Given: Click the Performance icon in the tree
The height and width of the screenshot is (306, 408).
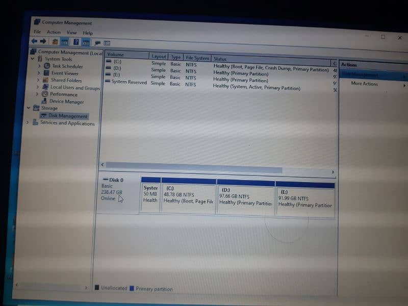Looking at the screenshot, I should [x=45, y=94].
